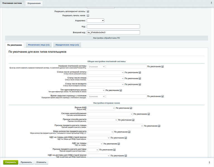The height and width of the screenshot is (167, 214).
Task: Toggle default checkbox for 'Название платежной системы'
Action: pos(162,67)
